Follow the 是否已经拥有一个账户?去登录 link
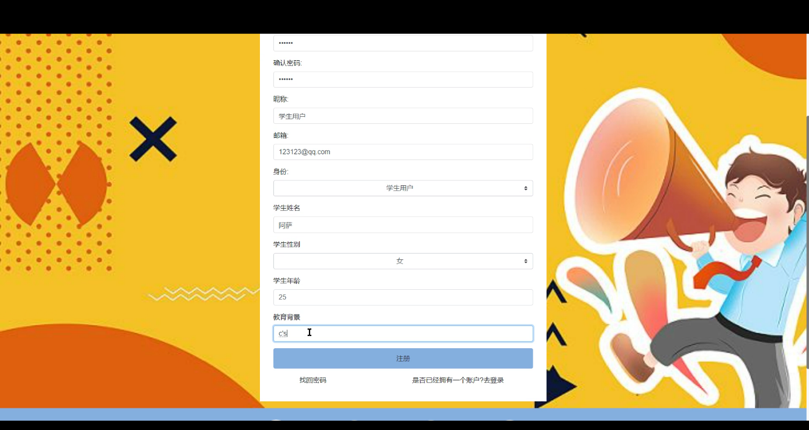The width and height of the screenshot is (809, 430). coord(458,380)
